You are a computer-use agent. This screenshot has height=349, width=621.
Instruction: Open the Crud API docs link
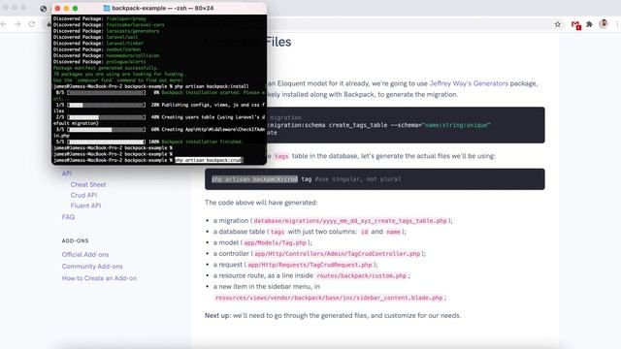[83, 195]
